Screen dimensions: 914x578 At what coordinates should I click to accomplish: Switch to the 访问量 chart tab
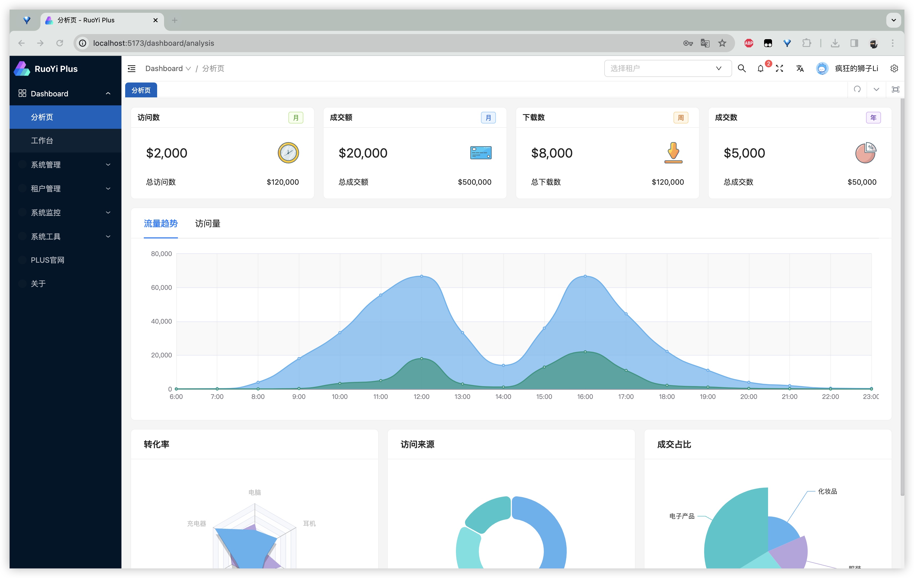coord(207,224)
